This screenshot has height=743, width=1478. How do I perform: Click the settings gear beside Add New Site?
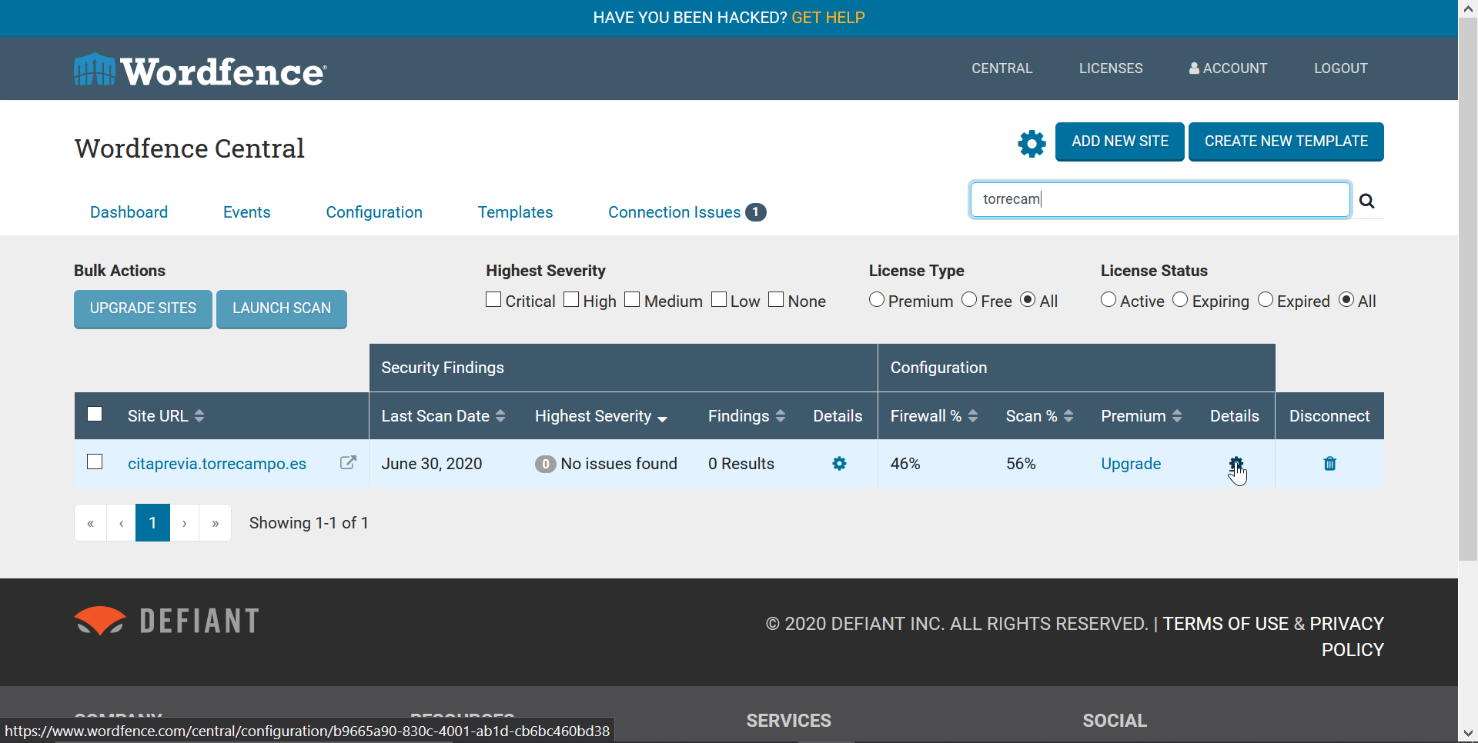click(x=1032, y=143)
